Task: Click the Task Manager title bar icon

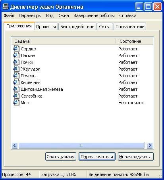Action: 6,7
